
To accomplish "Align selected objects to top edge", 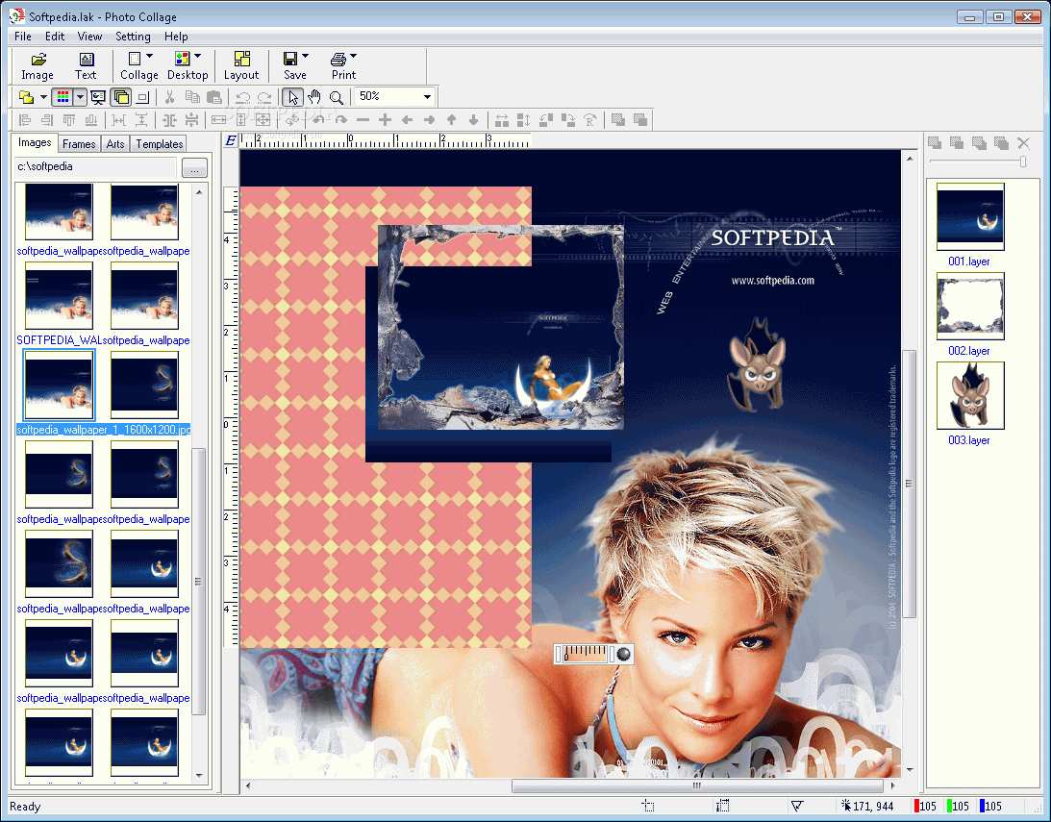I will (69, 120).
